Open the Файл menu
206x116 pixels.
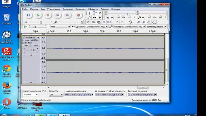point(25,9)
